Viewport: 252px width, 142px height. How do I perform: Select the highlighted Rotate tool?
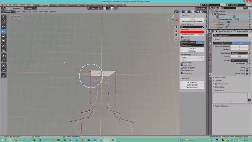click(4, 31)
